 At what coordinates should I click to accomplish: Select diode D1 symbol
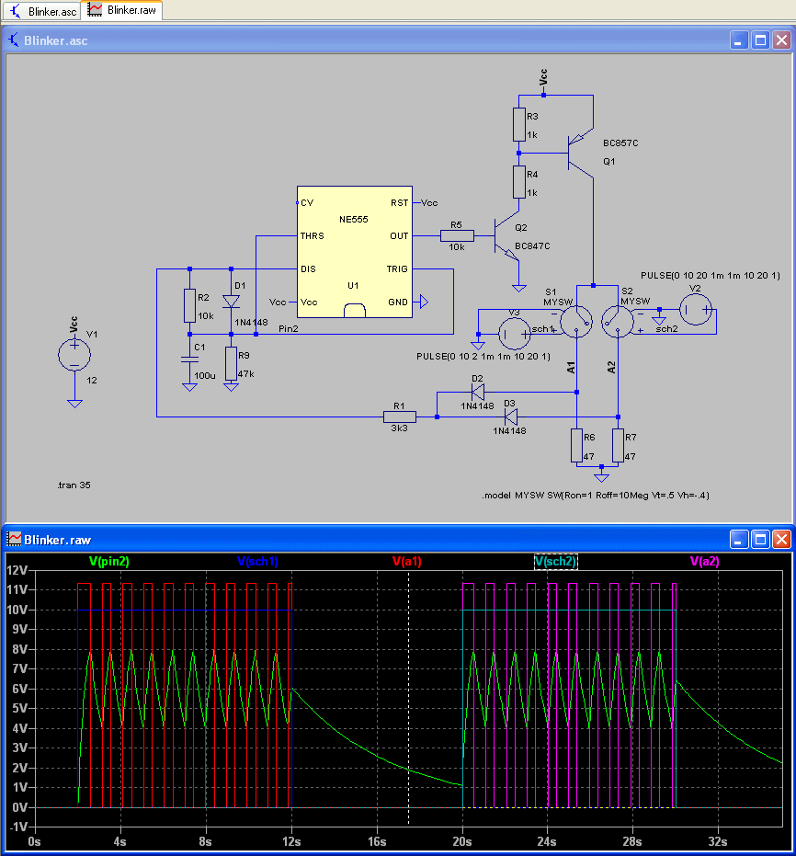[x=231, y=302]
